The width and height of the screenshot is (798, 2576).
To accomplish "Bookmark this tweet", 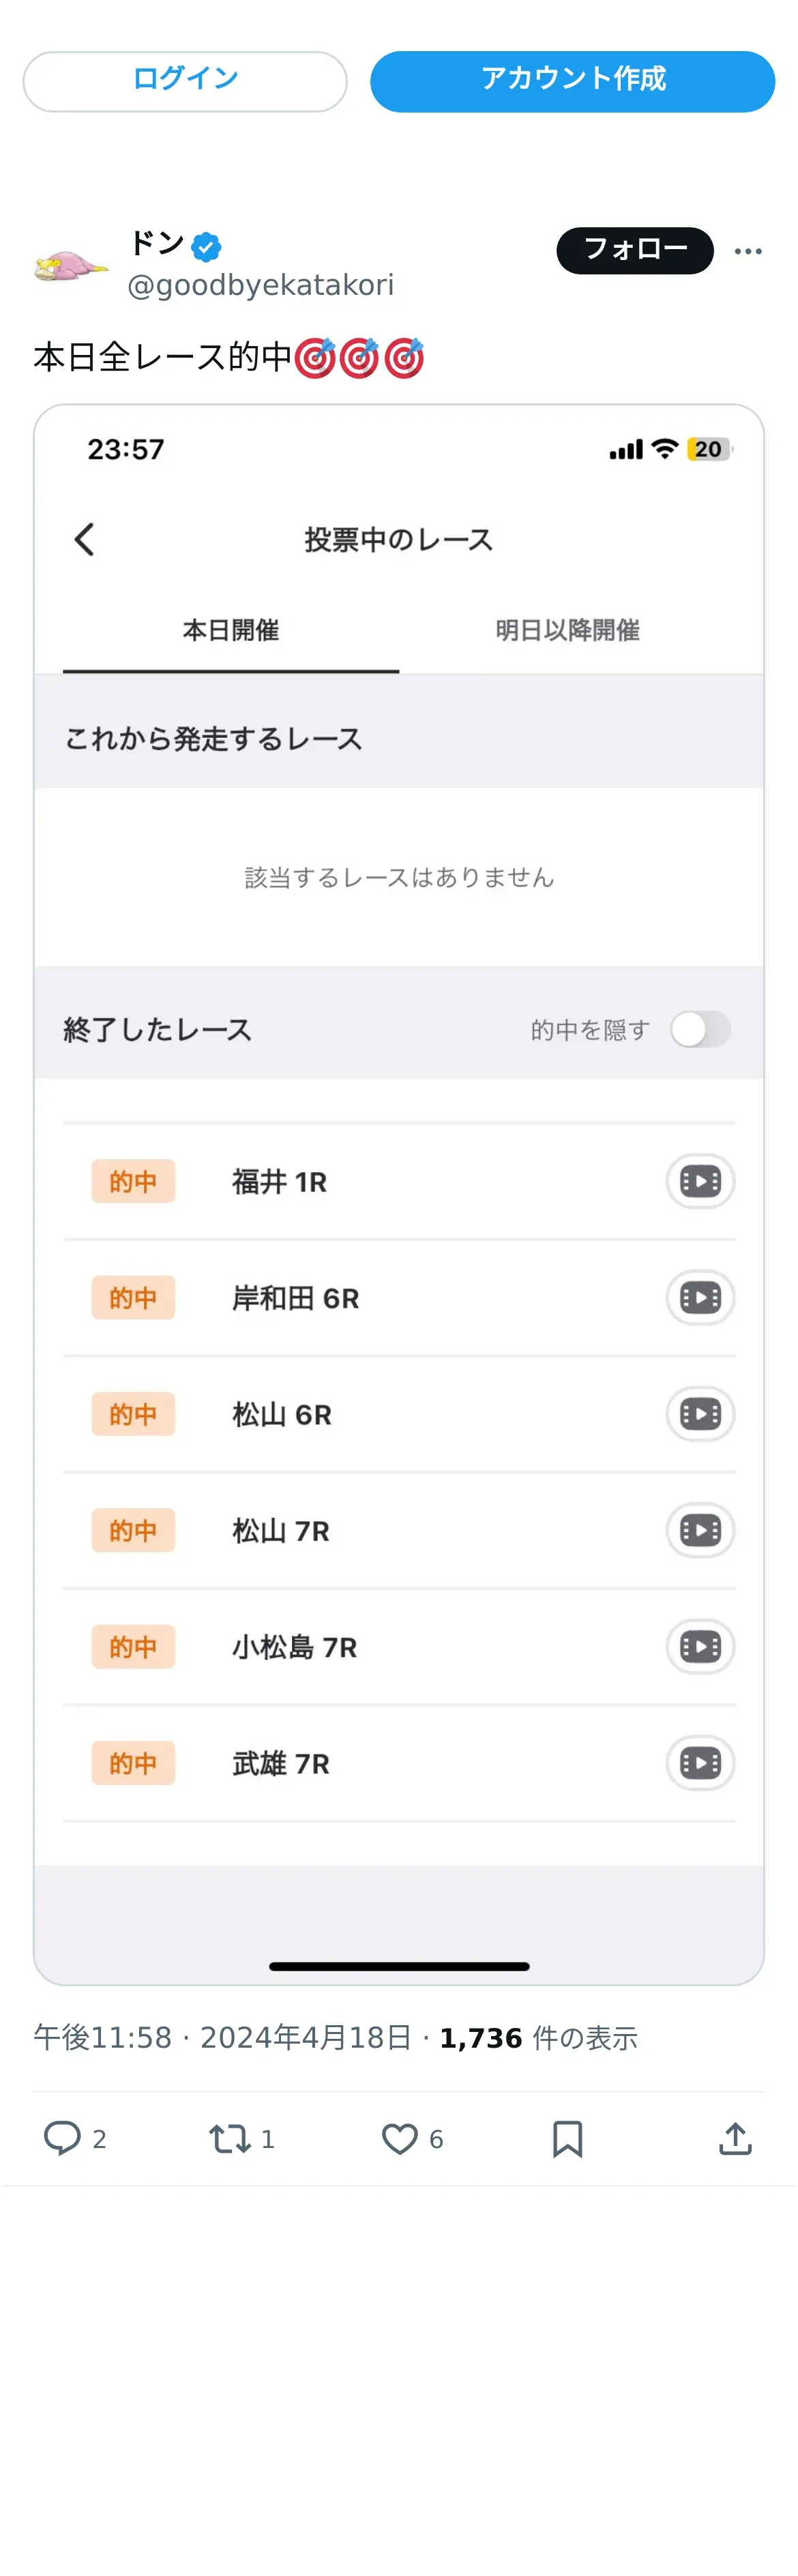I will [567, 2138].
